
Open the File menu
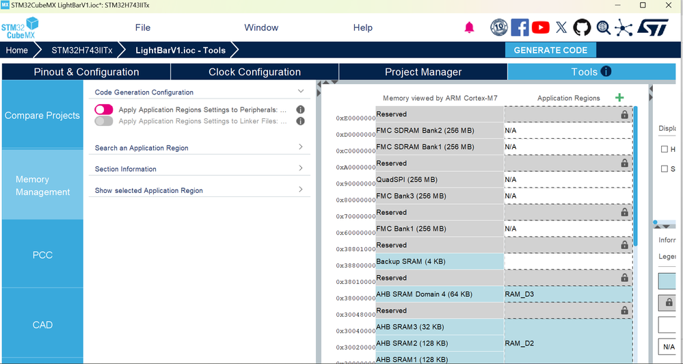(142, 27)
